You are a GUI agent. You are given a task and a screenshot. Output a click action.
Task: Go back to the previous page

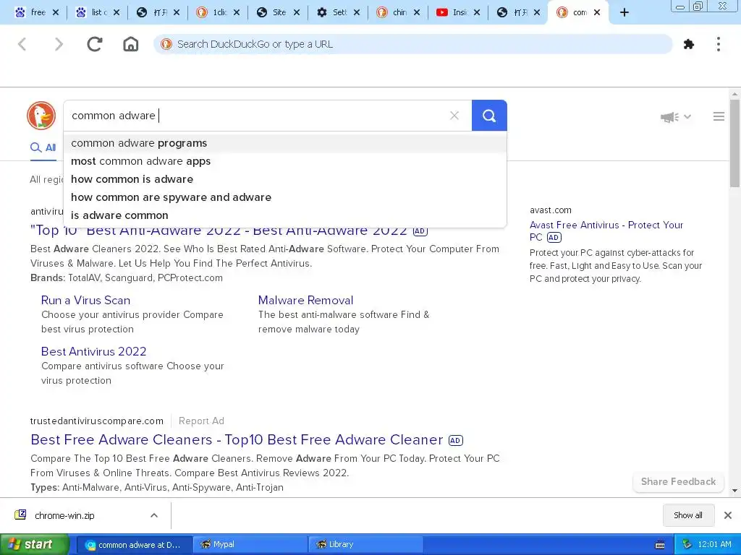click(x=22, y=44)
